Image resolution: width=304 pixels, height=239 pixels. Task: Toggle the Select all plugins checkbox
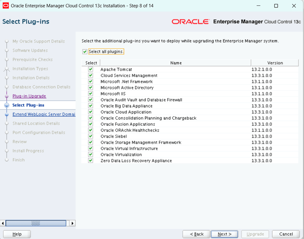(85, 52)
